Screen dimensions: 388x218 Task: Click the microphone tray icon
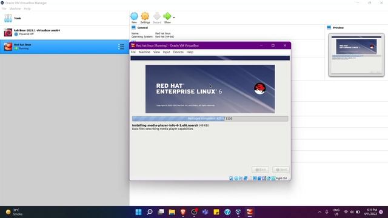(x=327, y=212)
